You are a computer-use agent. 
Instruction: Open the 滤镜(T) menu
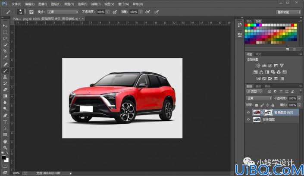pos(96,4)
